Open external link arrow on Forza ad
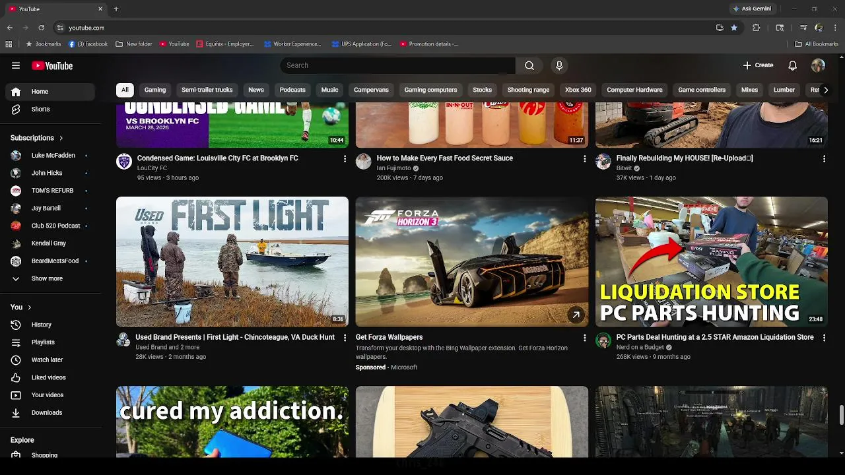This screenshot has height=475, width=845. (576, 315)
